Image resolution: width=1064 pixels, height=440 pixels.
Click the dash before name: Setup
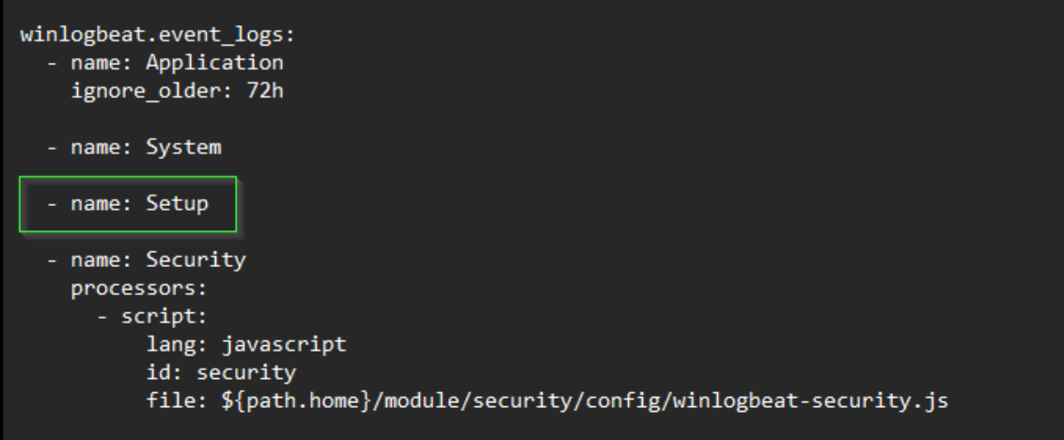tap(52, 204)
